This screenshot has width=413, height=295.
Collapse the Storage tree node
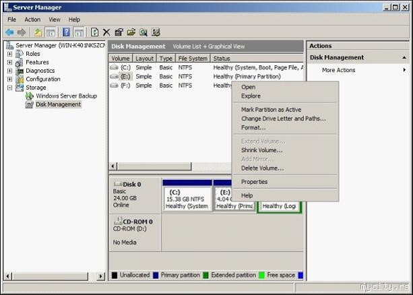(9, 88)
